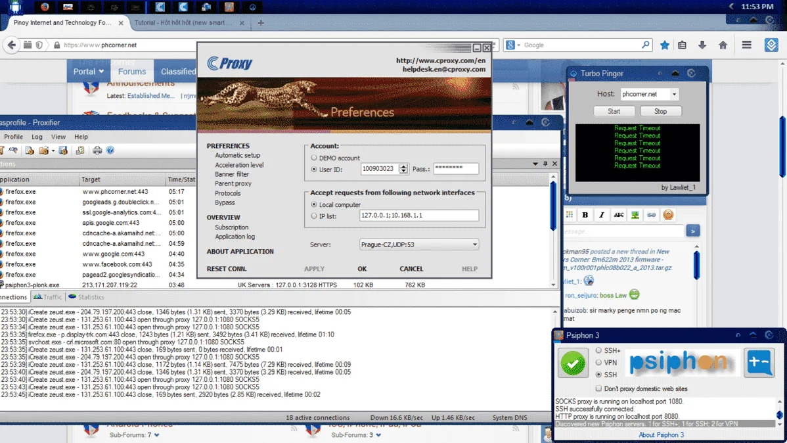Expand Sub-Forums: 7 dropdown
The height and width of the screenshot is (443, 787).
click(156, 435)
